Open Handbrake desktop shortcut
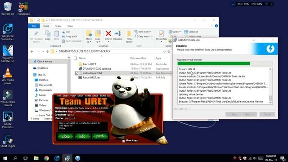288x162 pixels. pyautogui.click(x=24, y=8)
